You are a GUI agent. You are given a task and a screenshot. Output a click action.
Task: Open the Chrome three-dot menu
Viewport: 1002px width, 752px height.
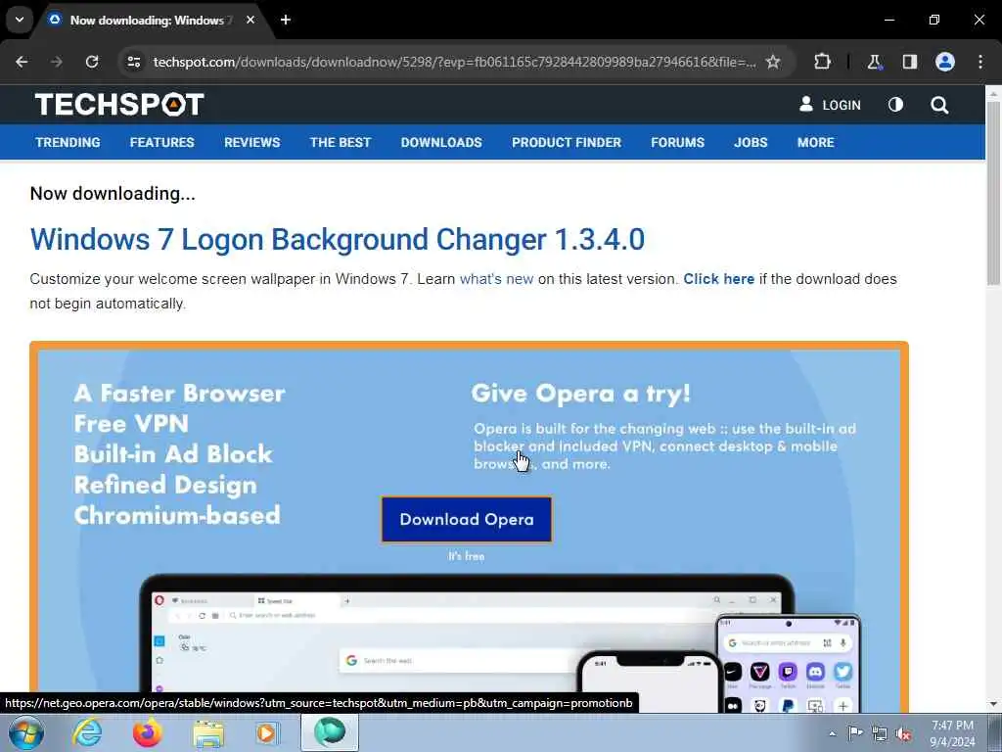pos(980,62)
